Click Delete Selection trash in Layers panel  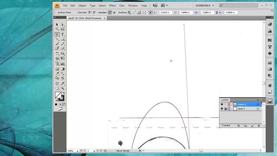[259, 126]
